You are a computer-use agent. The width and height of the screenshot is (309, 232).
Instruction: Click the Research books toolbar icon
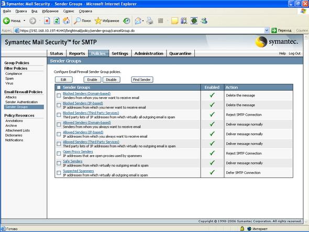click(184, 21)
